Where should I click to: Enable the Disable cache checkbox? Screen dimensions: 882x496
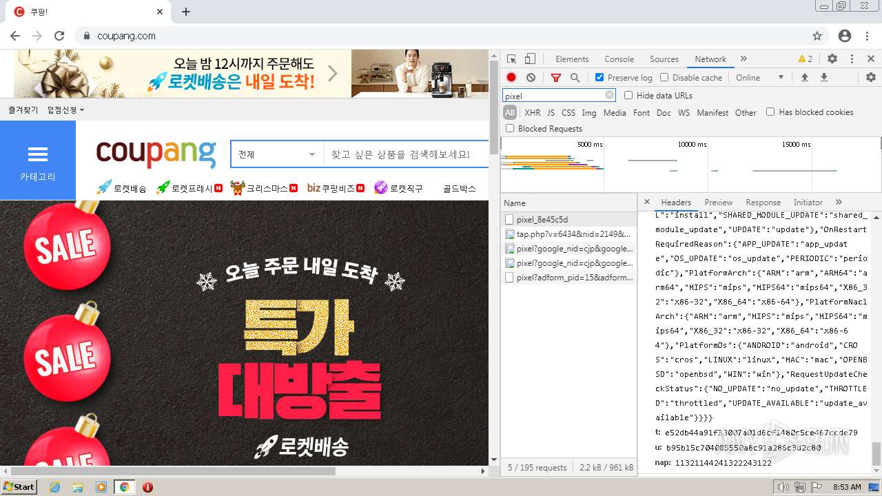pyautogui.click(x=664, y=77)
